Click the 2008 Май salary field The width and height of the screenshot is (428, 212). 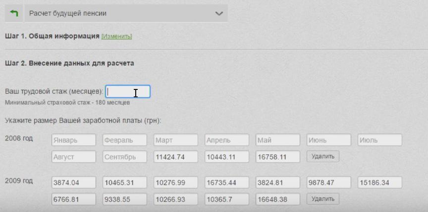click(x=278, y=140)
